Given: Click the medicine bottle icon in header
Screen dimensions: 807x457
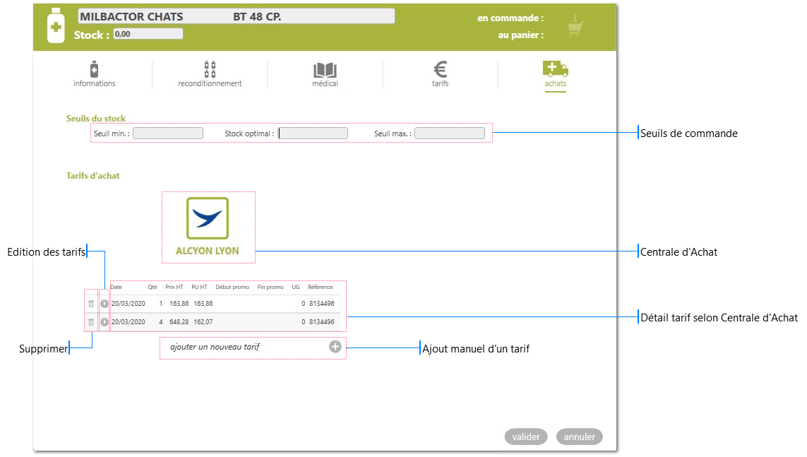Looking at the screenshot, I should 56,25.
